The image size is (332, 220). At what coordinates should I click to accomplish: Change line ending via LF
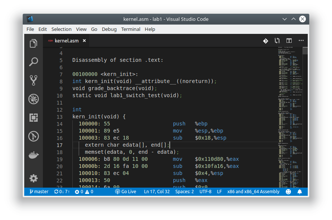point(219,192)
